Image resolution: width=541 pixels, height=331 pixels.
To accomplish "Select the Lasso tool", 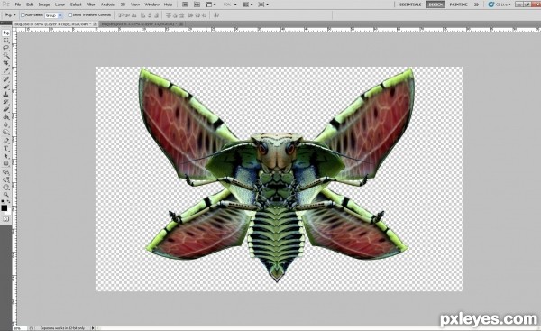I will tap(6, 48).
